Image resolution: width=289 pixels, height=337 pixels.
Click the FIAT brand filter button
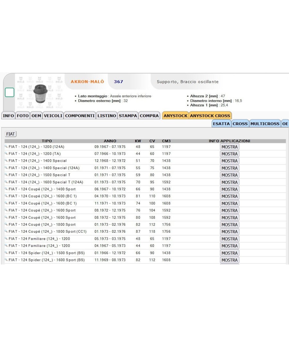coord(10,134)
